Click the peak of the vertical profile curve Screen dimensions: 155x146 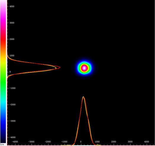(x=60, y=67)
